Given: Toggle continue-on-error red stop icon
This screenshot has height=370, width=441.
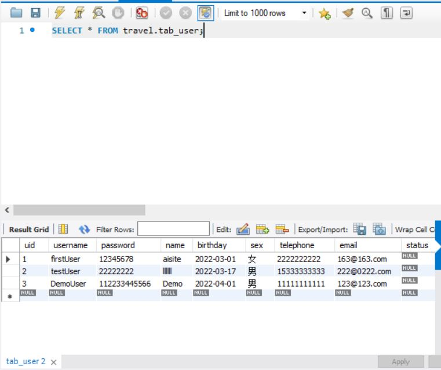Looking at the screenshot, I should 141,13.
